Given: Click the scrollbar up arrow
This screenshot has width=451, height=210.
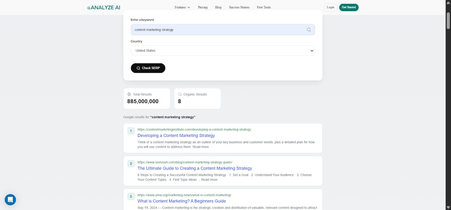Looking at the screenshot, I should pos(448,3).
